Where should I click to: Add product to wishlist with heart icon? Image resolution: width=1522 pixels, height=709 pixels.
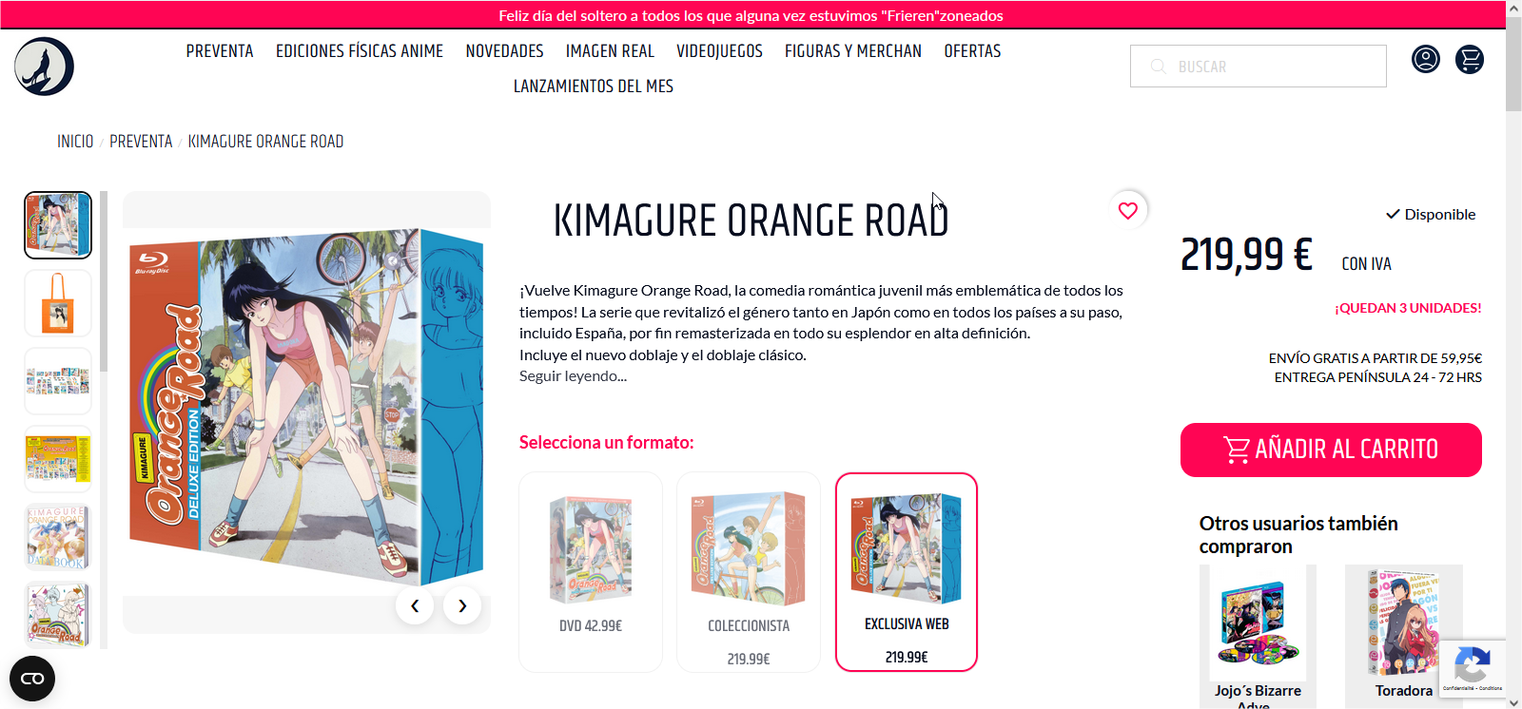[1127, 211]
